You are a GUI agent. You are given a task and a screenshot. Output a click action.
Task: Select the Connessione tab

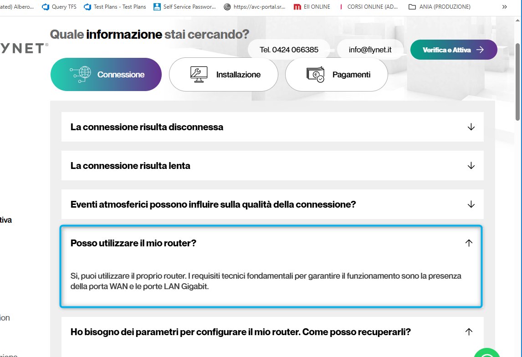tap(106, 75)
